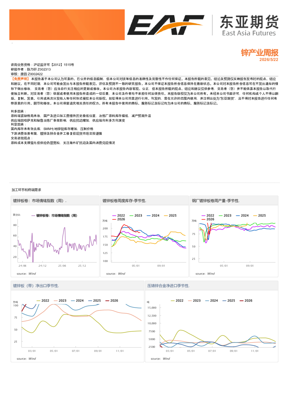Click the reviewer line 审核：唐韵
The image size is (289, 405).
pyautogui.click(x=27, y=74)
